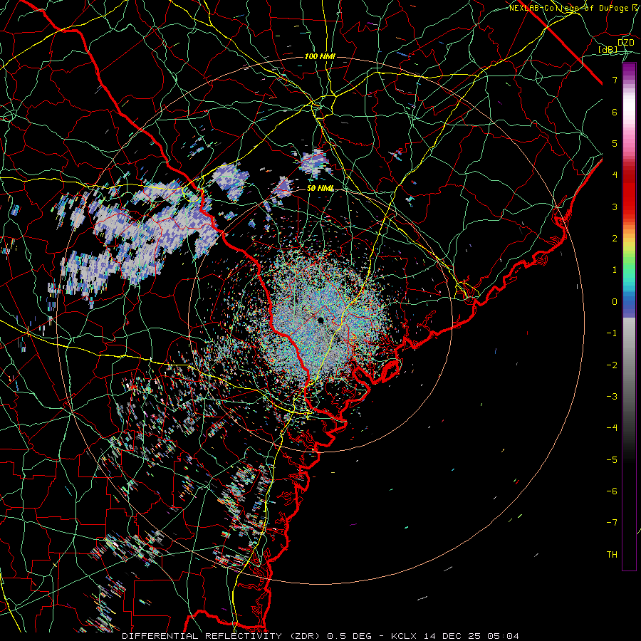Click the -7 value on the color scale
641x641 pixels.
click(612, 523)
